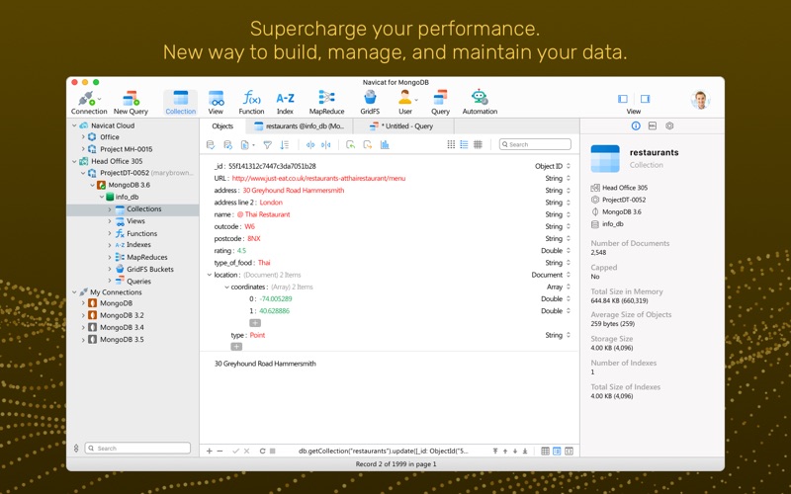Screen dimensions: 791x494
Task: Click the chart icon in collection toolbar
Action: [x=385, y=144]
